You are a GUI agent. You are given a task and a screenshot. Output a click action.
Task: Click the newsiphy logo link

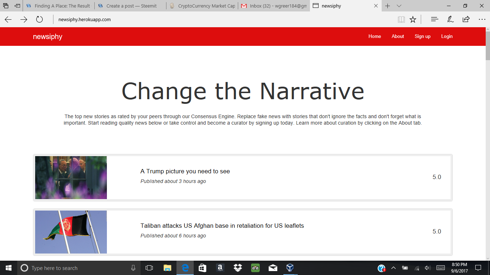48,37
